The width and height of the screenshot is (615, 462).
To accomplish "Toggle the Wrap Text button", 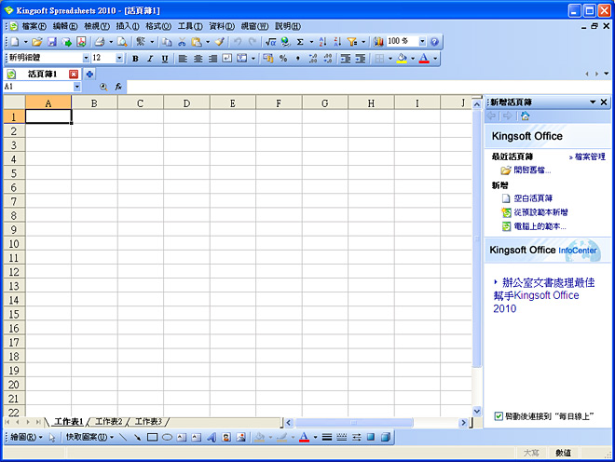I will pyautogui.click(x=227, y=59).
